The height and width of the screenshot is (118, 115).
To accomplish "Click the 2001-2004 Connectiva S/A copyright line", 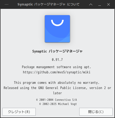I will tap(57, 100).
